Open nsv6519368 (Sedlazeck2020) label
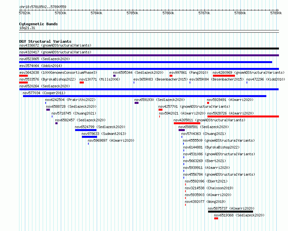The width and height of the screenshot is (288, 231). click(239, 215)
